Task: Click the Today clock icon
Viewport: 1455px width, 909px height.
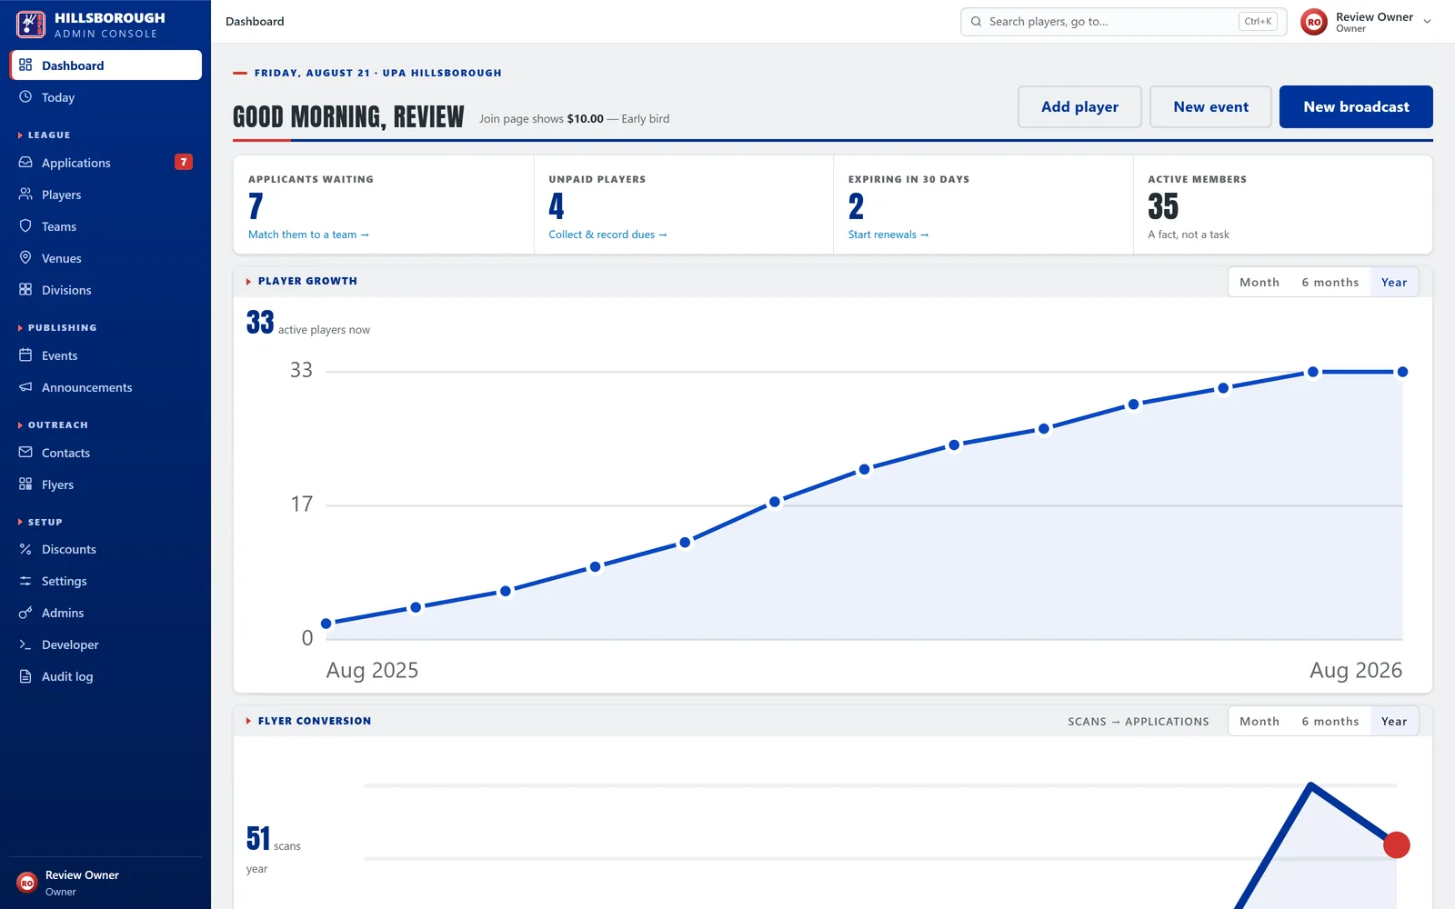Action: coord(25,97)
